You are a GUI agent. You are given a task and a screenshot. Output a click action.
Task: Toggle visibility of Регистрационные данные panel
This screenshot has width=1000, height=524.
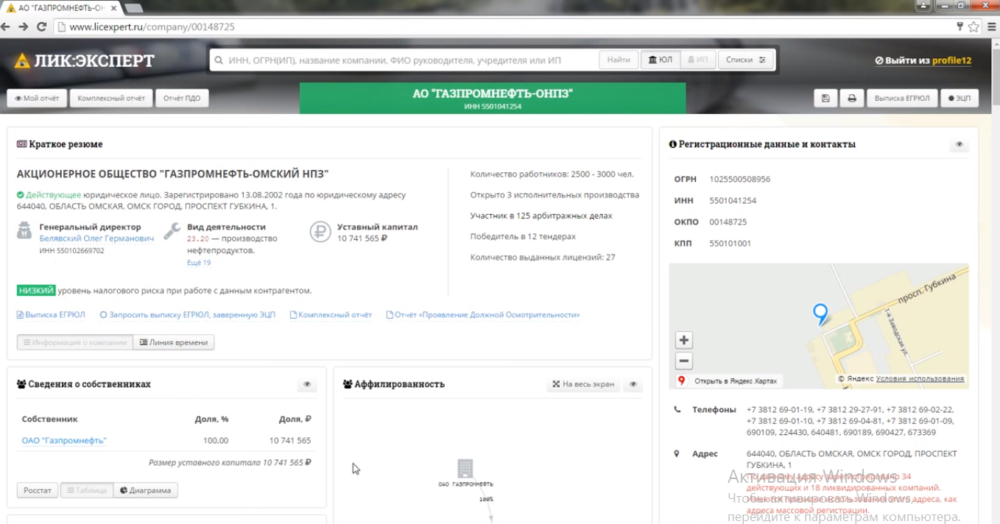click(x=958, y=145)
